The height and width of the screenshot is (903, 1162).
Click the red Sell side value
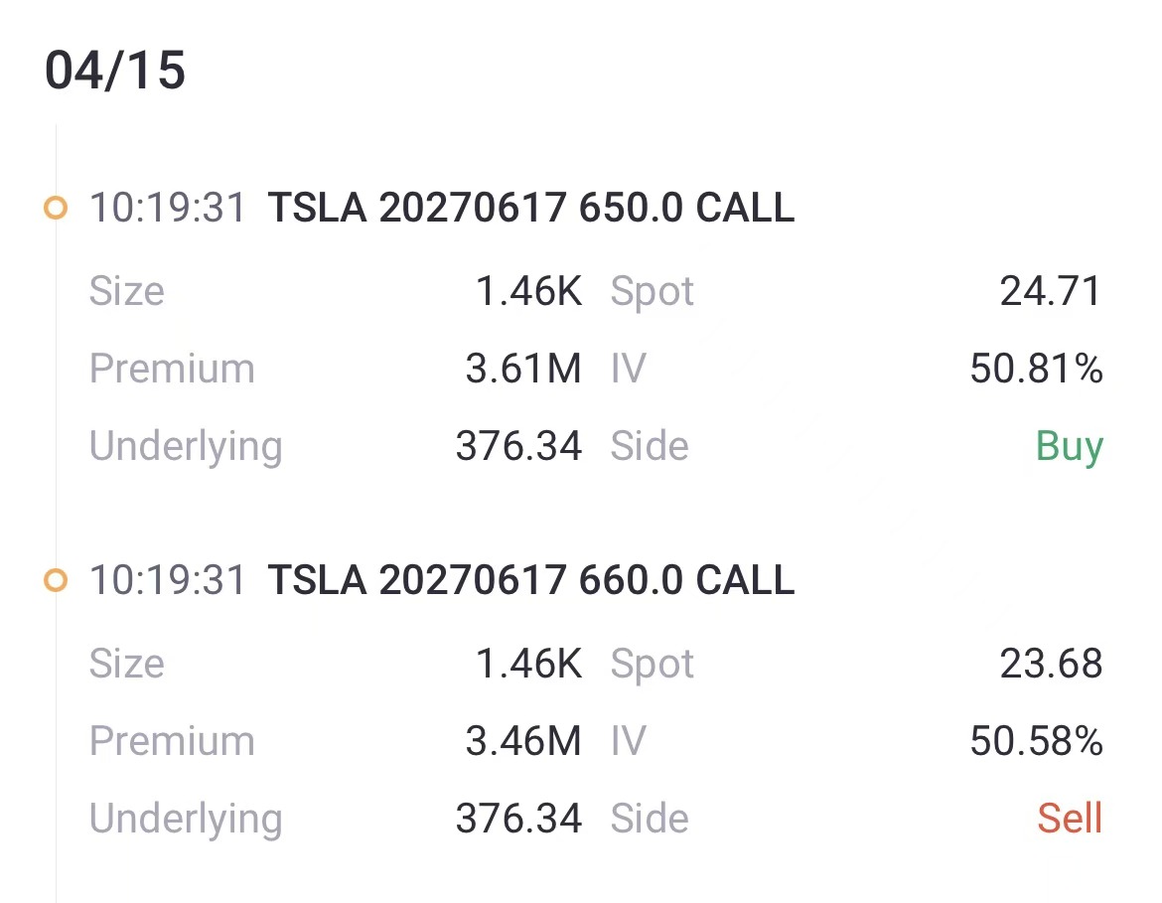[1070, 819]
